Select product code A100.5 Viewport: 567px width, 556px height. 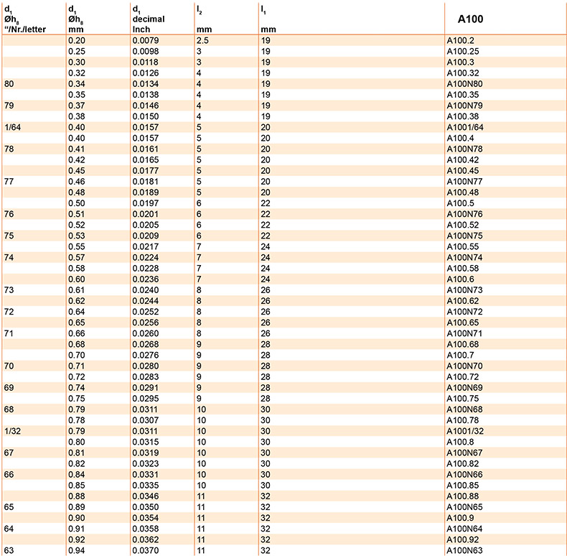pos(461,203)
